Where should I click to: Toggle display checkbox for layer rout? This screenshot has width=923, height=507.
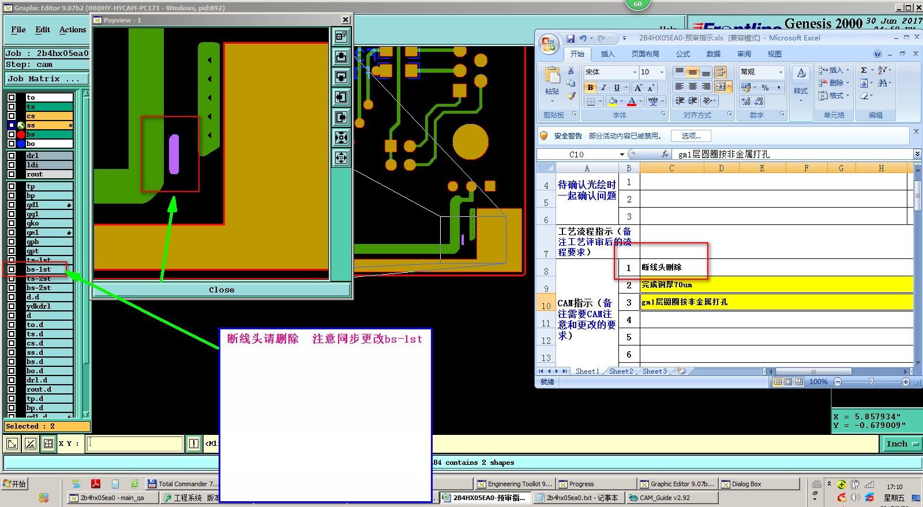[12, 174]
